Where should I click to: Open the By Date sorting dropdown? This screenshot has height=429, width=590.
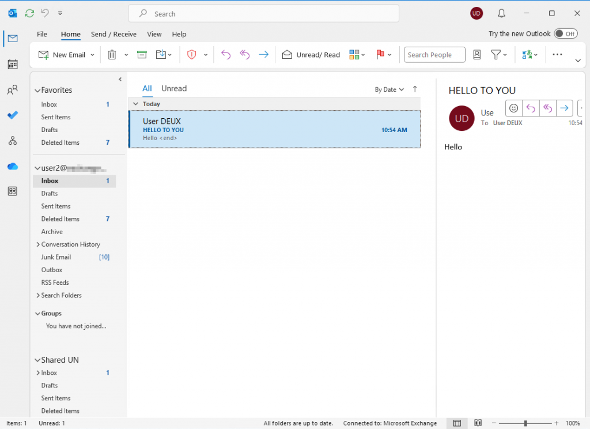pos(389,89)
